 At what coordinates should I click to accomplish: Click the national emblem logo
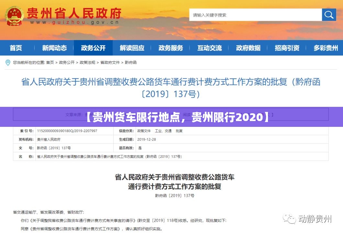[15, 16]
